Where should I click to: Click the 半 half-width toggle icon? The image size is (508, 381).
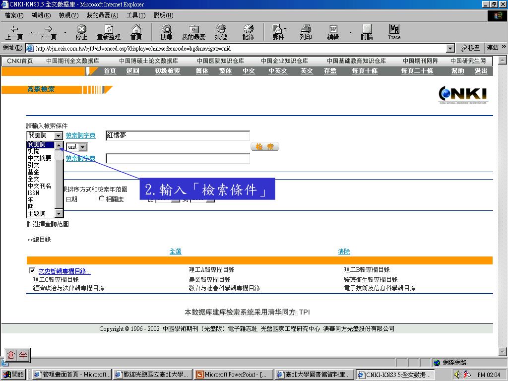click(23, 355)
